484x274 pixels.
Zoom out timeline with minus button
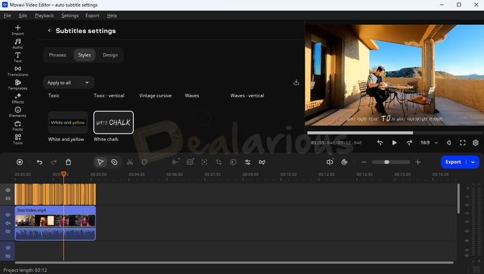[x=364, y=162]
